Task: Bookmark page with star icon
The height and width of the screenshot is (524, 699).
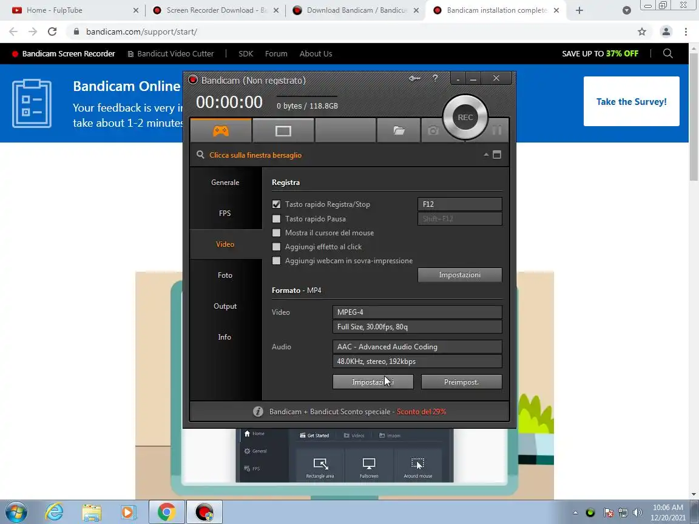Action: [x=642, y=32]
